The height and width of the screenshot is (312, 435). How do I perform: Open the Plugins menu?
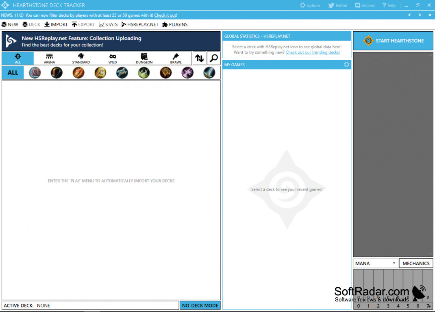[x=175, y=24]
